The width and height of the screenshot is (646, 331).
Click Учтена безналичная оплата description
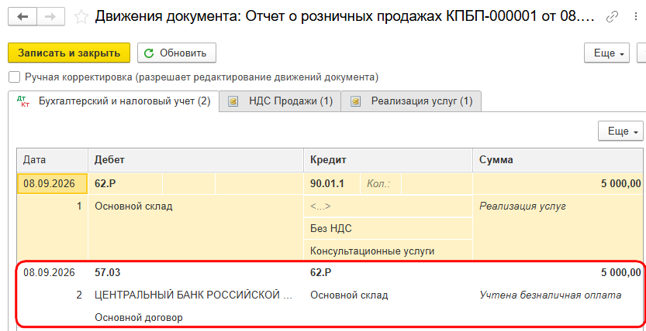click(550, 295)
